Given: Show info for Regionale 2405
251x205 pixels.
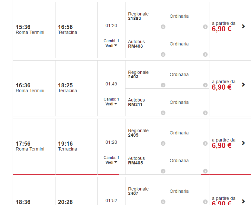Looking at the screenshot, I should (x=163, y=143).
